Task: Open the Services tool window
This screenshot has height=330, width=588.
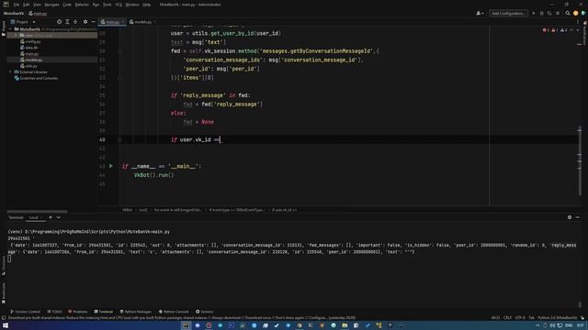Action: (204, 312)
